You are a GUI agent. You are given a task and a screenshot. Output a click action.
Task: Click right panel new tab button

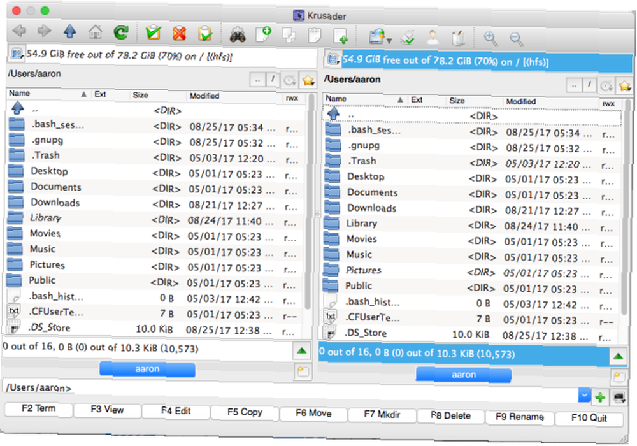pyautogui.click(x=619, y=377)
